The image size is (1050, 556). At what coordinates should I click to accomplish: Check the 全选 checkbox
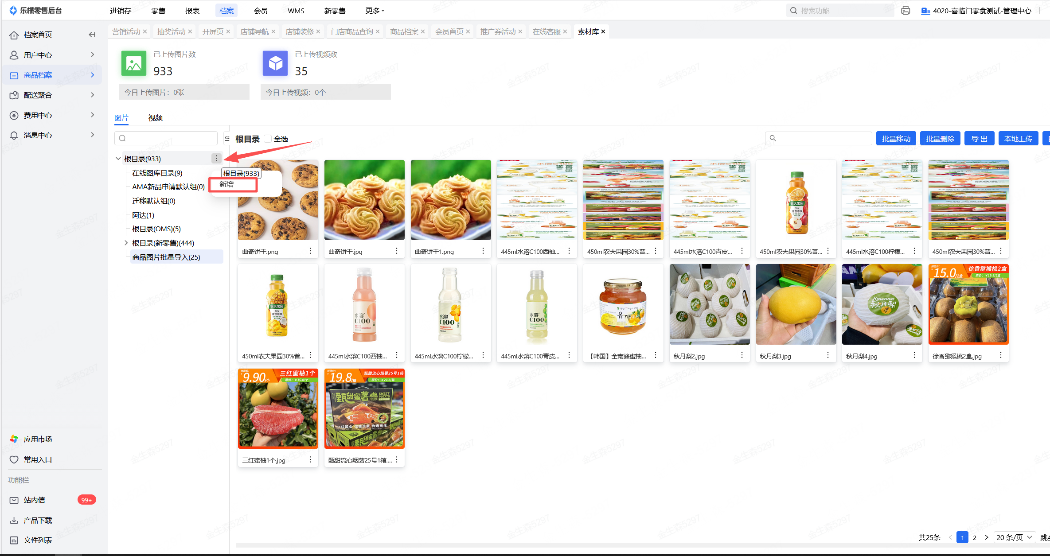coord(268,139)
